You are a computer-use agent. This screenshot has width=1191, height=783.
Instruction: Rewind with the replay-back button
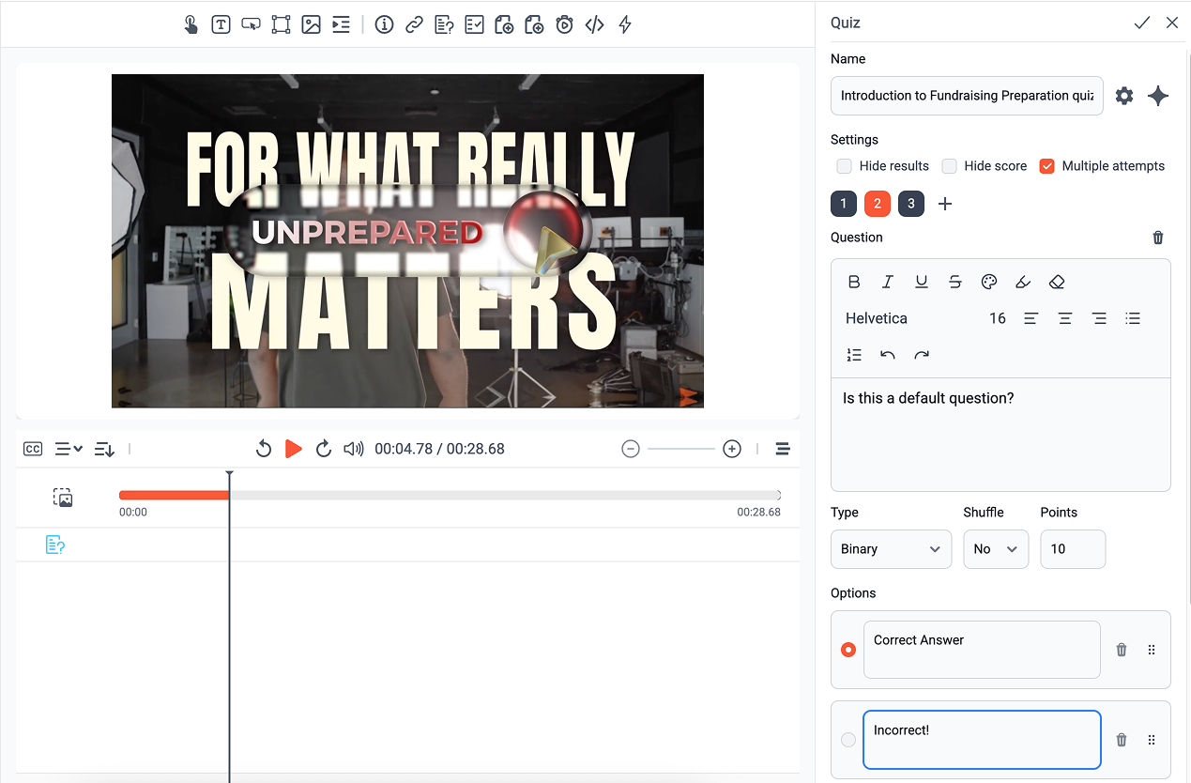(264, 449)
